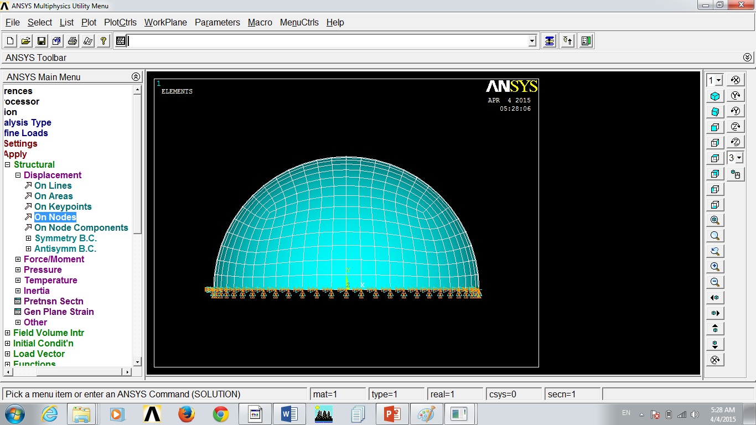Open the MenuCtrls menu
This screenshot has height=425, width=756.
299,23
